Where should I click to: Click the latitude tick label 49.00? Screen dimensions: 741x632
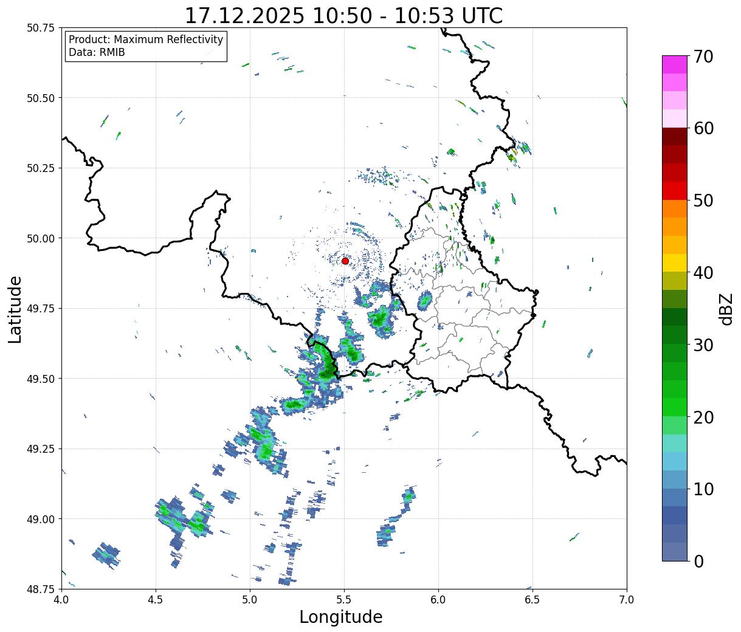40,519
